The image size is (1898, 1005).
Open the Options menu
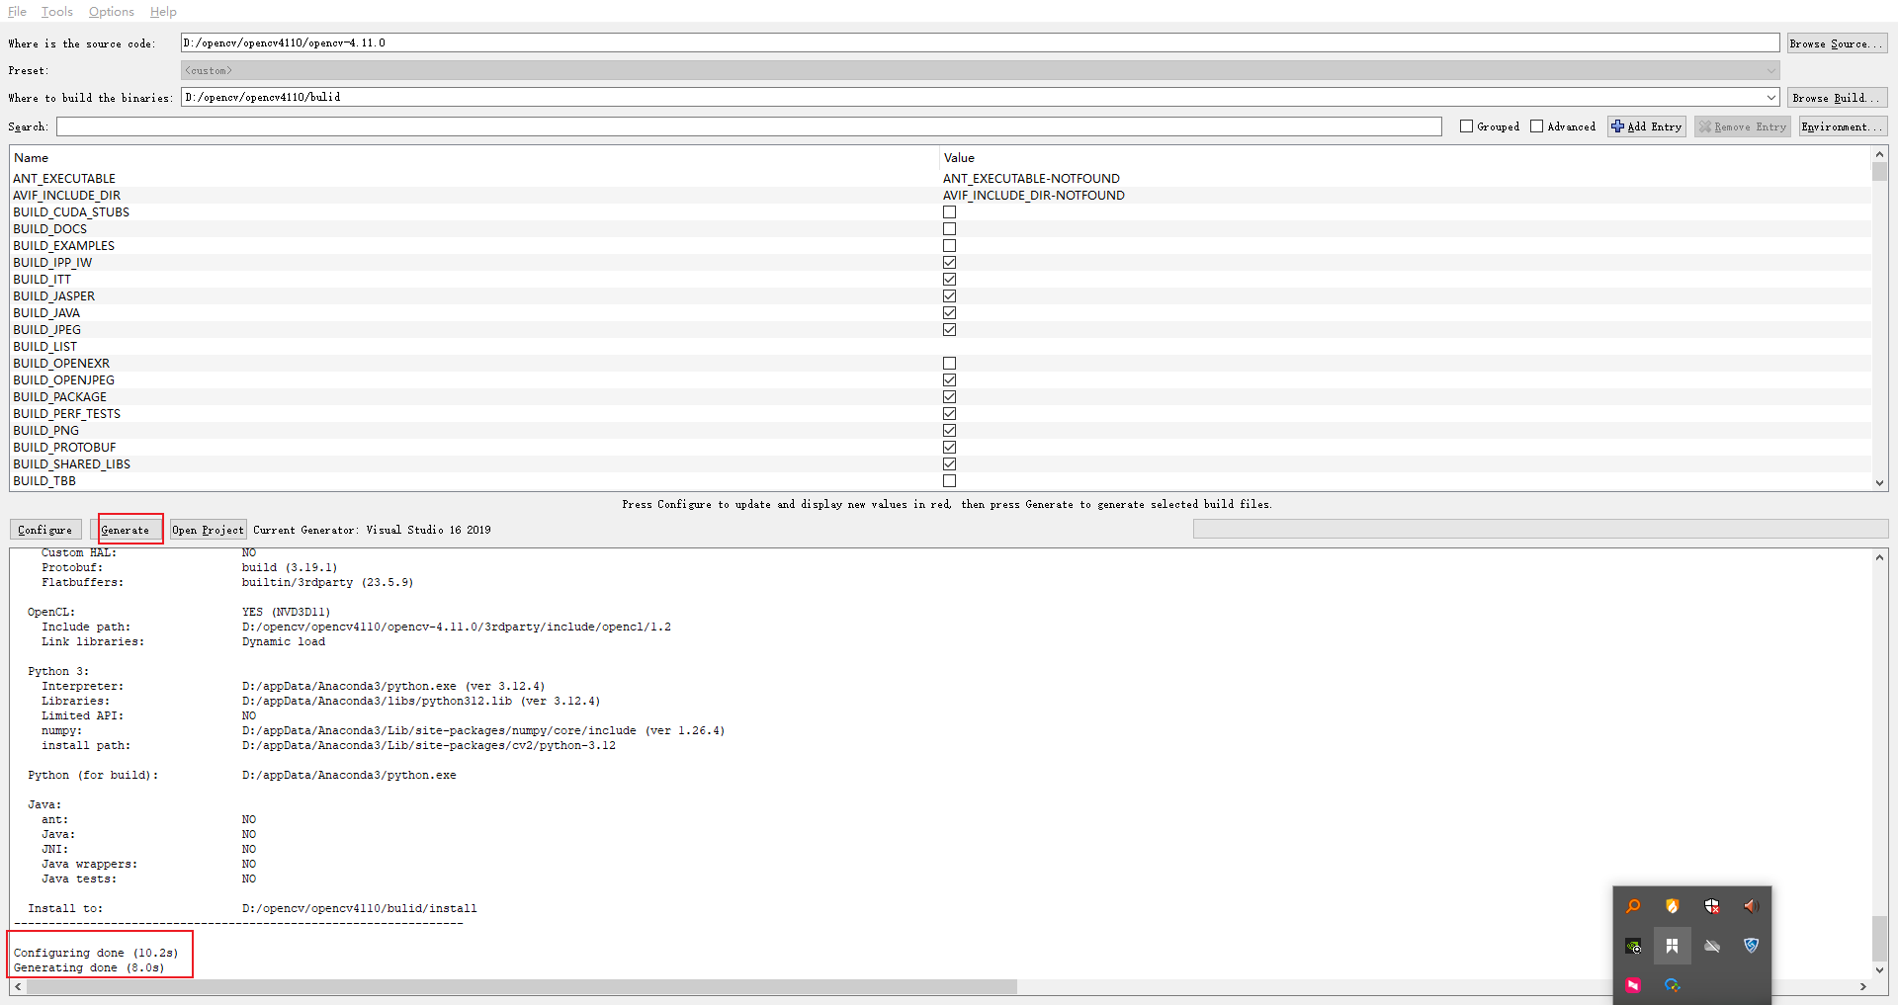coord(110,12)
